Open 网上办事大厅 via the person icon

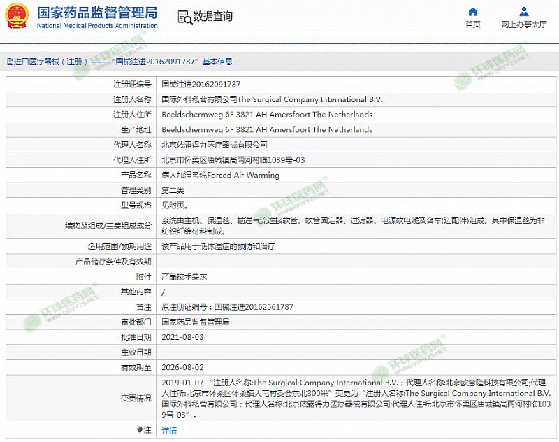click(x=524, y=12)
